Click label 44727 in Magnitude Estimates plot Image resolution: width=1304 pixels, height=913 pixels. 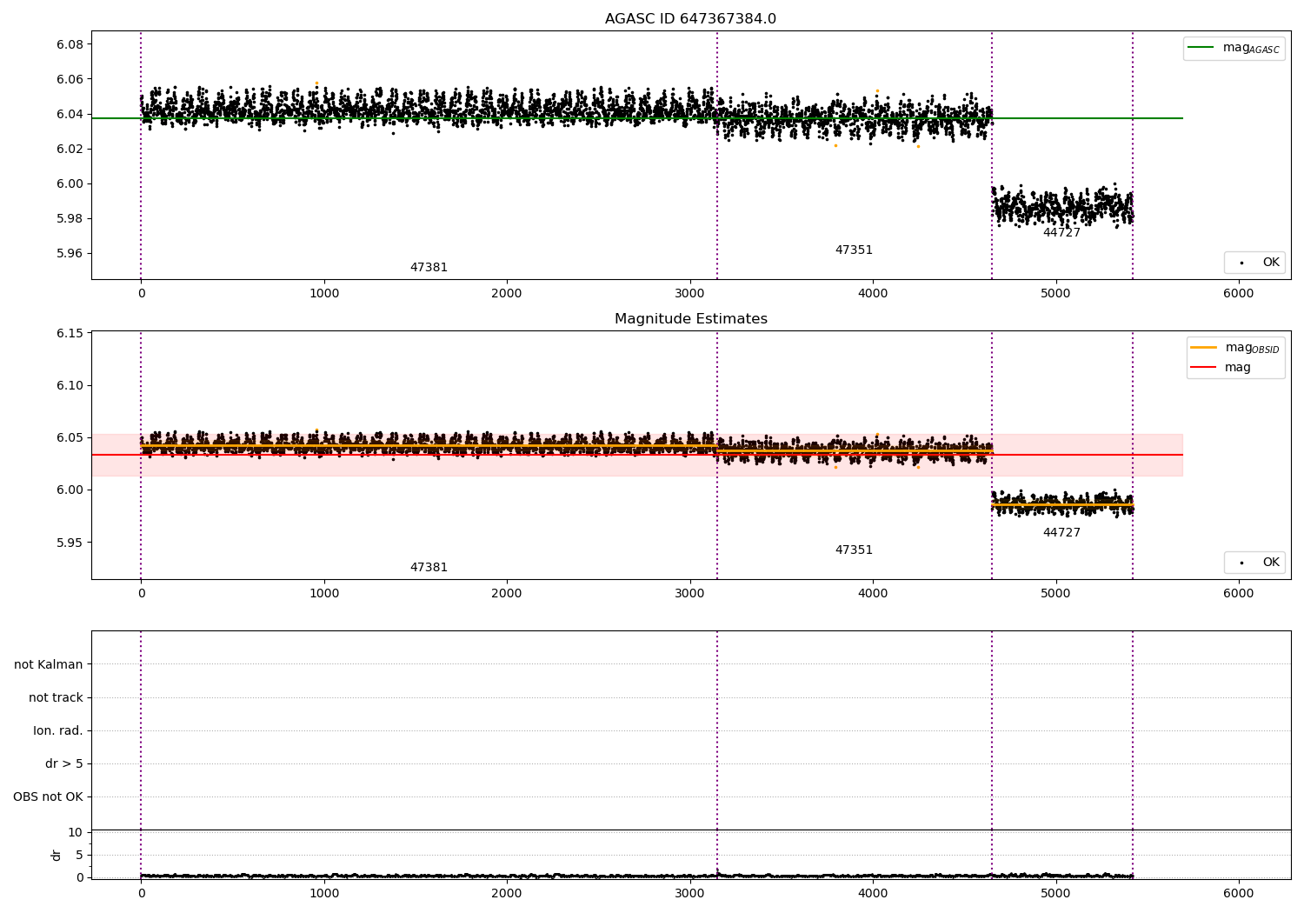(1061, 533)
